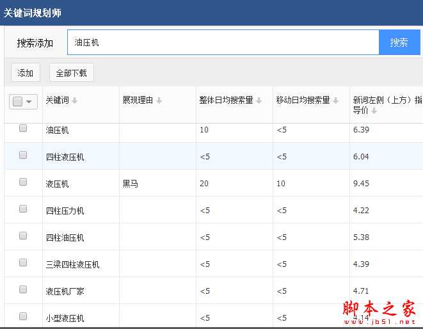Screen dimensions: 423x329
Task: Open the select-all checkbox dropdown in header
Action: click(x=29, y=102)
